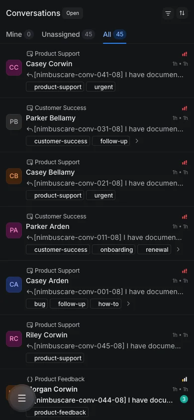Click nimbuscare-conv-044-08 message preview
The image size is (194, 420).
point(104,400)
